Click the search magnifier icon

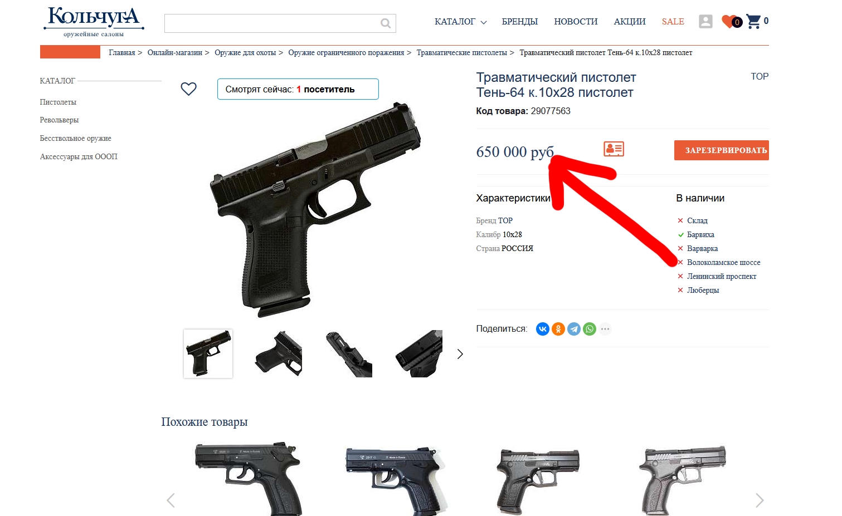385,23
